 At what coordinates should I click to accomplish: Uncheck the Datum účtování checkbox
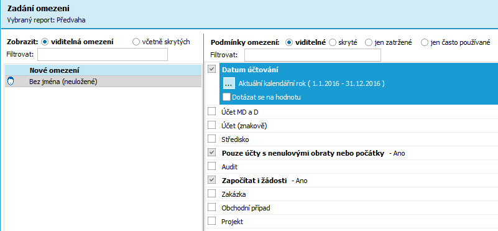(211, 69)
